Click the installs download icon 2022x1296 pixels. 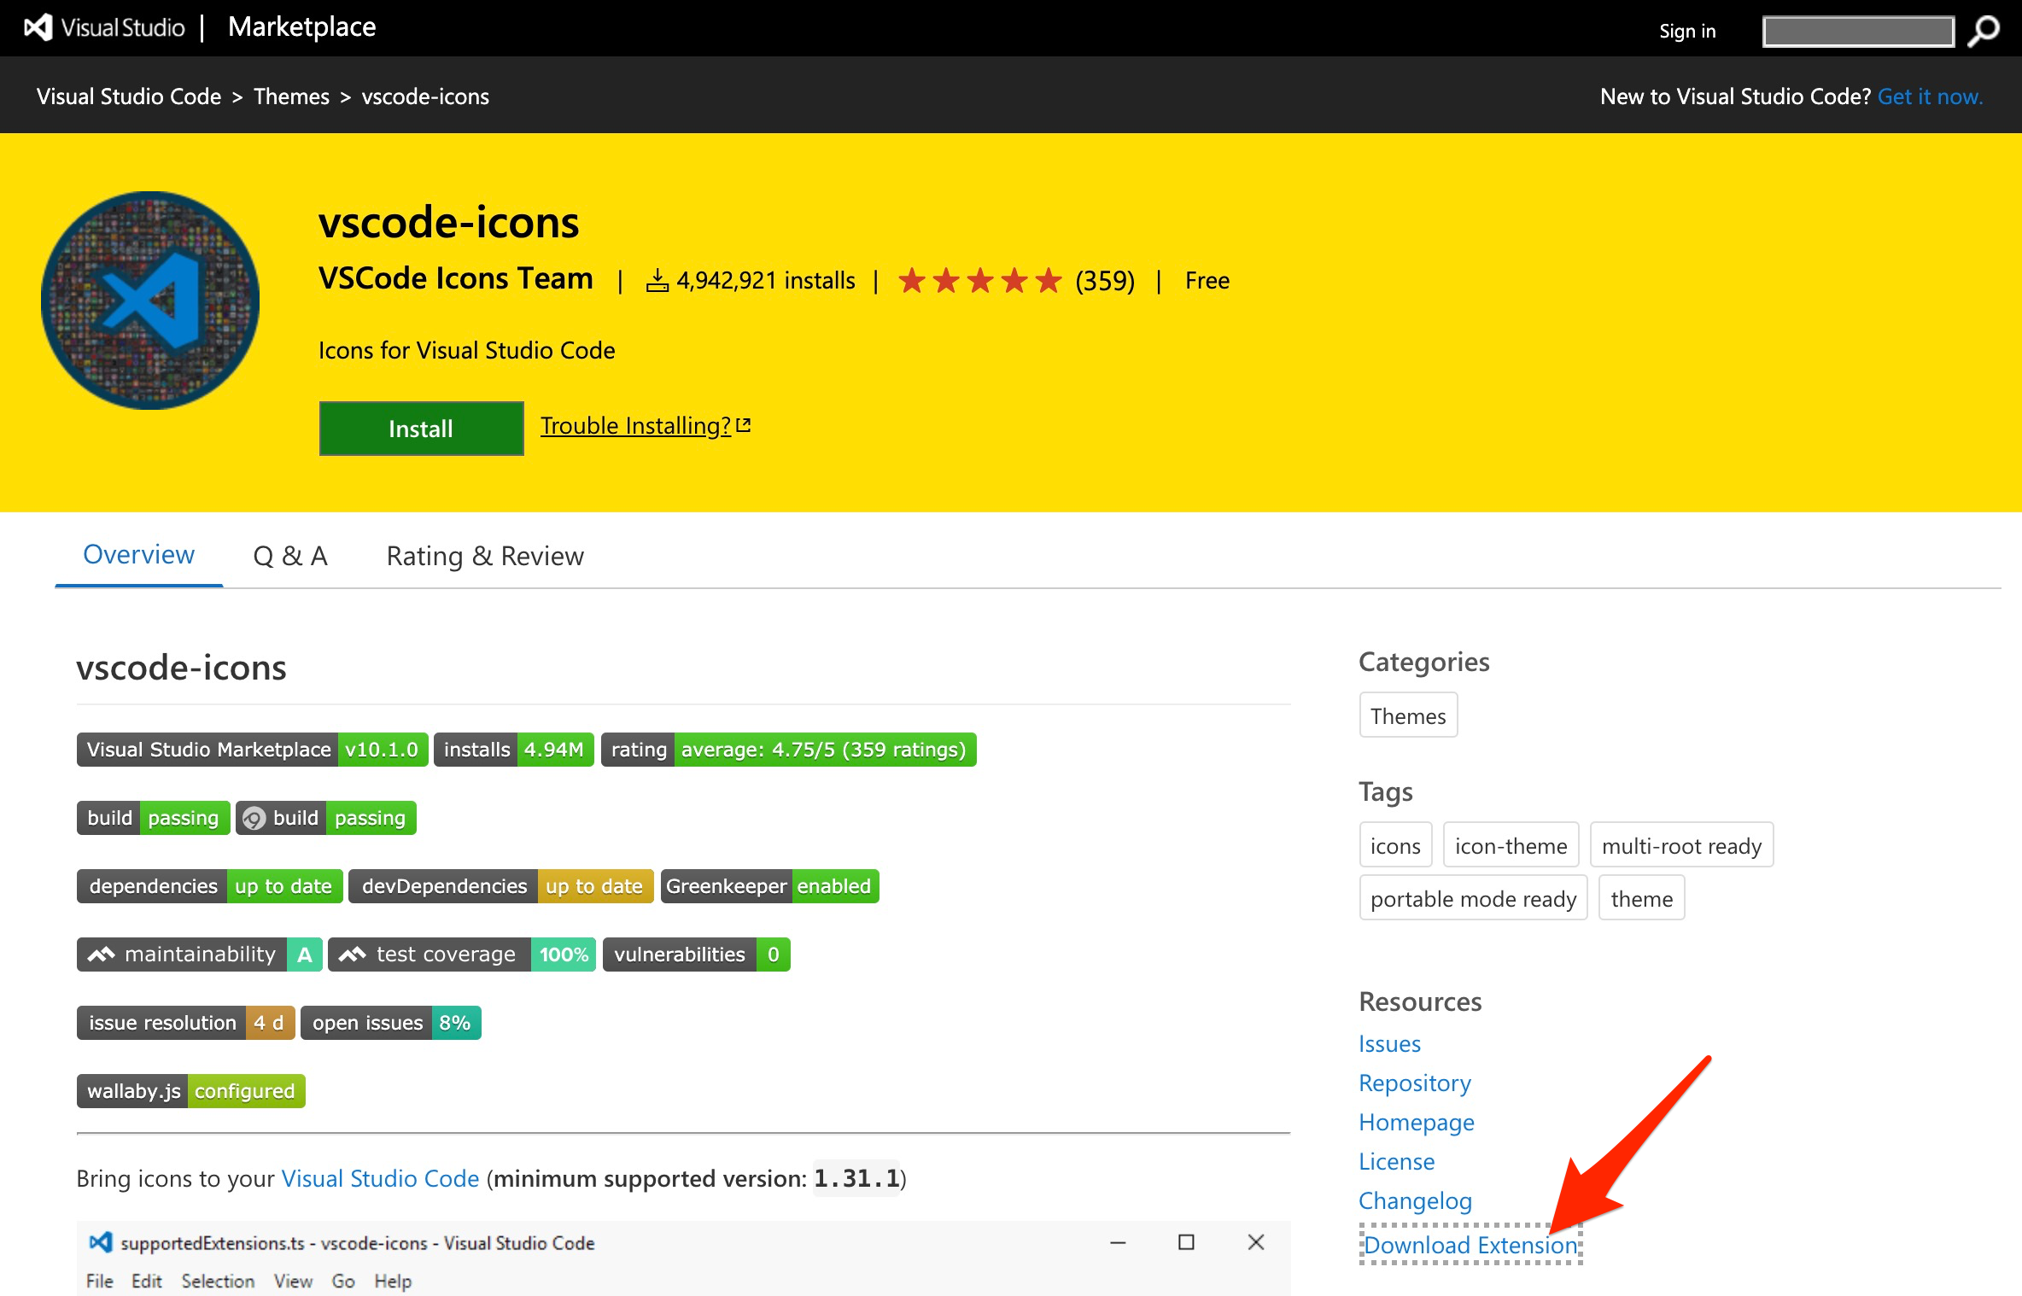coord(657,280)
